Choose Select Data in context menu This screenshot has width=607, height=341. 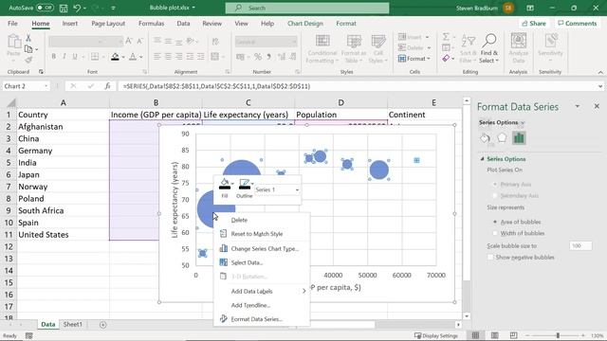262,262
